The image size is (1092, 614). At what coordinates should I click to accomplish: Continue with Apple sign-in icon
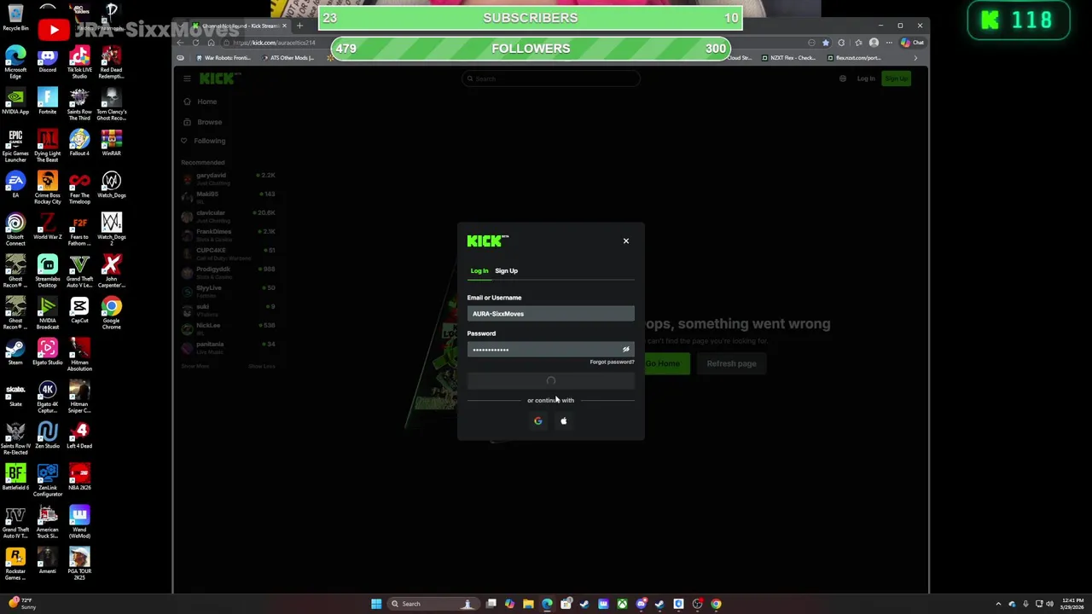(x=563, y=420)
